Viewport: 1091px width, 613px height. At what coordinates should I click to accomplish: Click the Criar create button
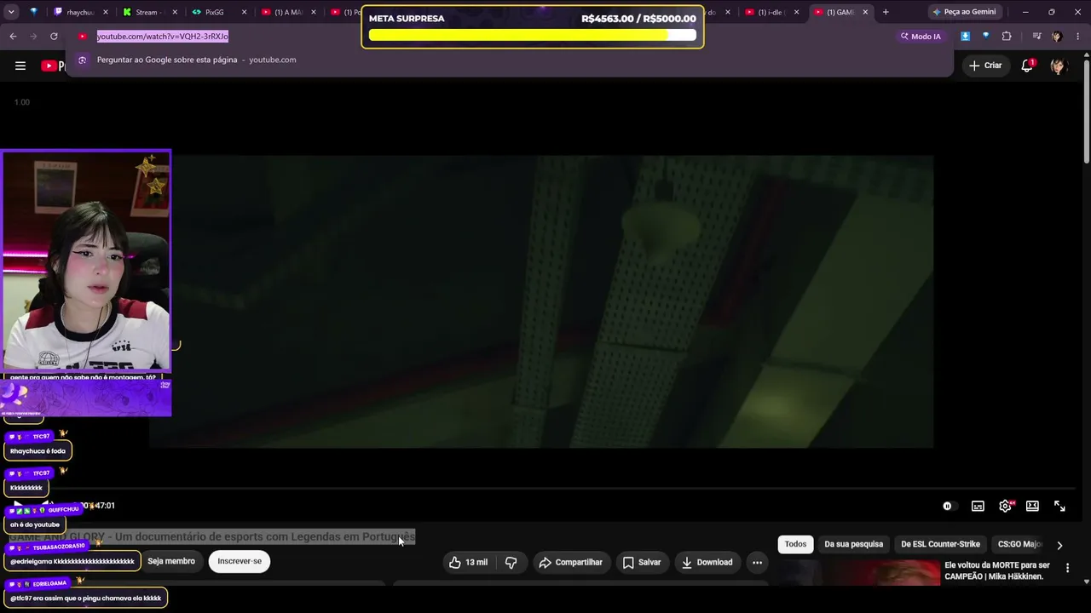(x=985, y=66)
